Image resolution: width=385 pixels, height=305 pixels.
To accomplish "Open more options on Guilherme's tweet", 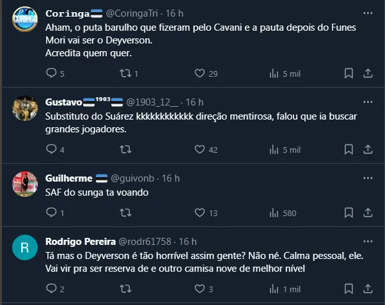I will pos(369,178).
